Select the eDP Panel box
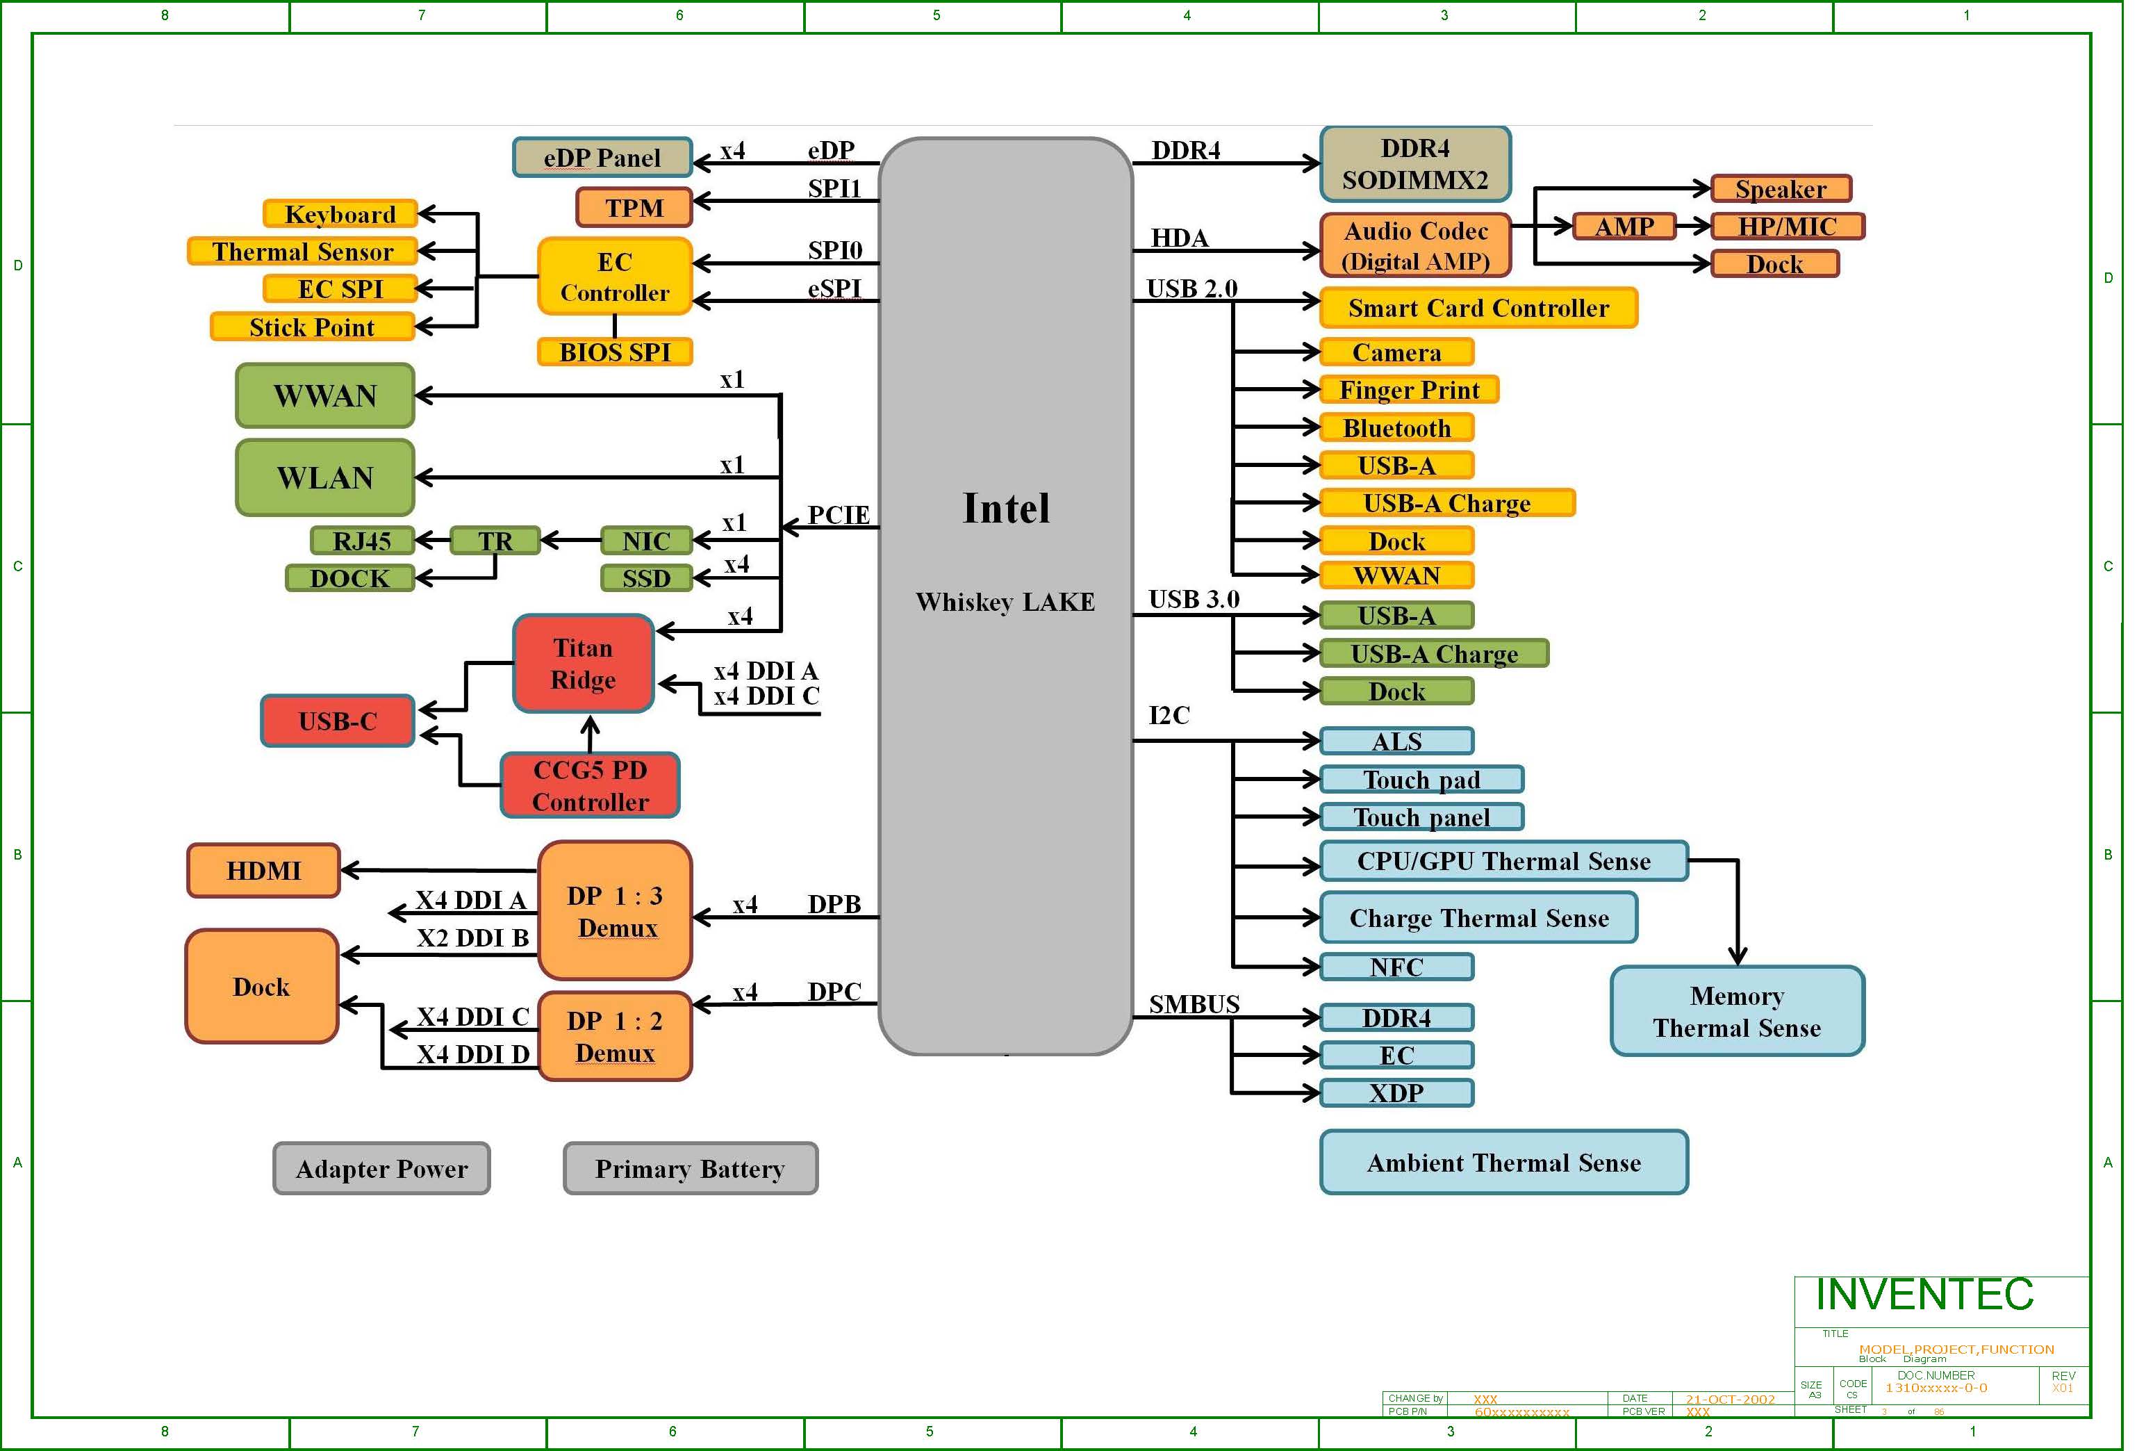The width and height of the screenshot is (2137, 1451). (x=602, y=158)
